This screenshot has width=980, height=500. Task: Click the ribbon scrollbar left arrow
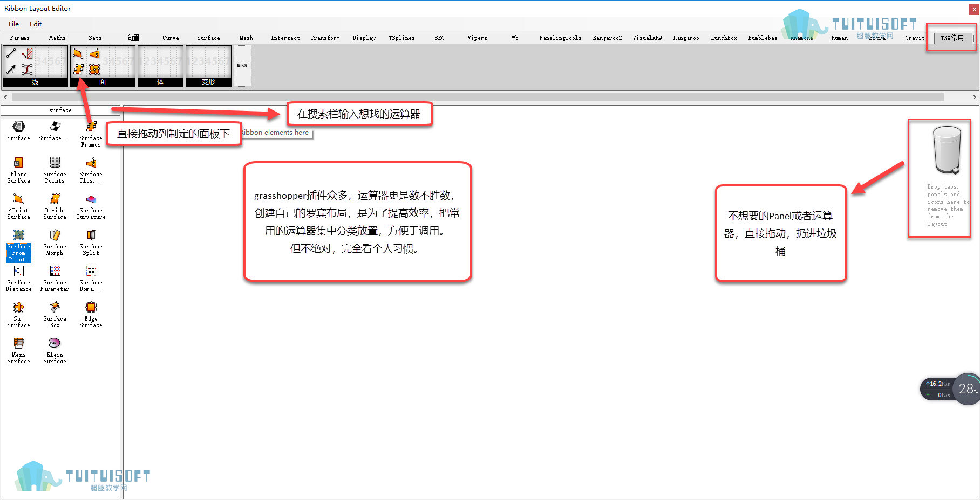click(5, 98)
